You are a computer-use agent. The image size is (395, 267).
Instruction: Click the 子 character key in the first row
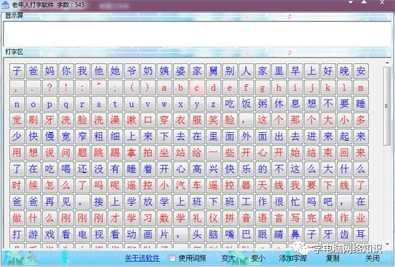point(17,71)
